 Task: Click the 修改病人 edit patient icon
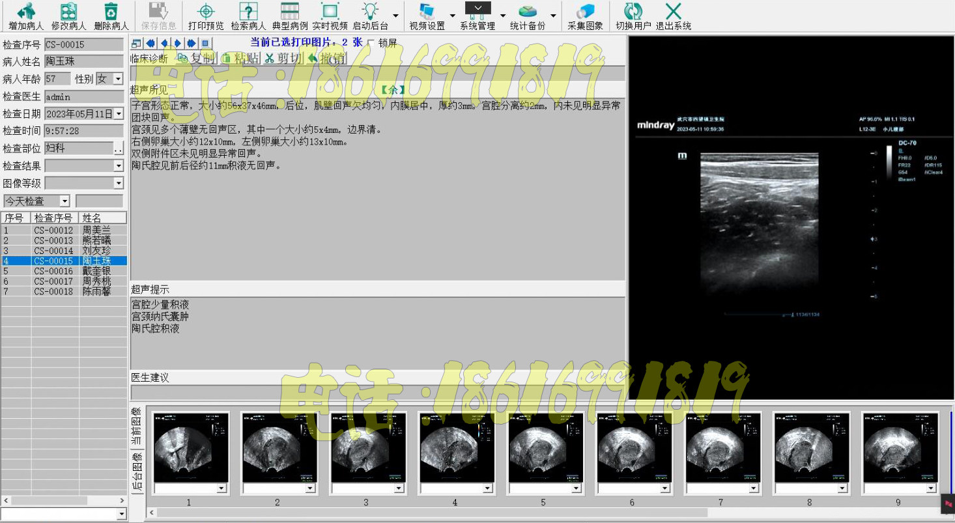point(68,11)
